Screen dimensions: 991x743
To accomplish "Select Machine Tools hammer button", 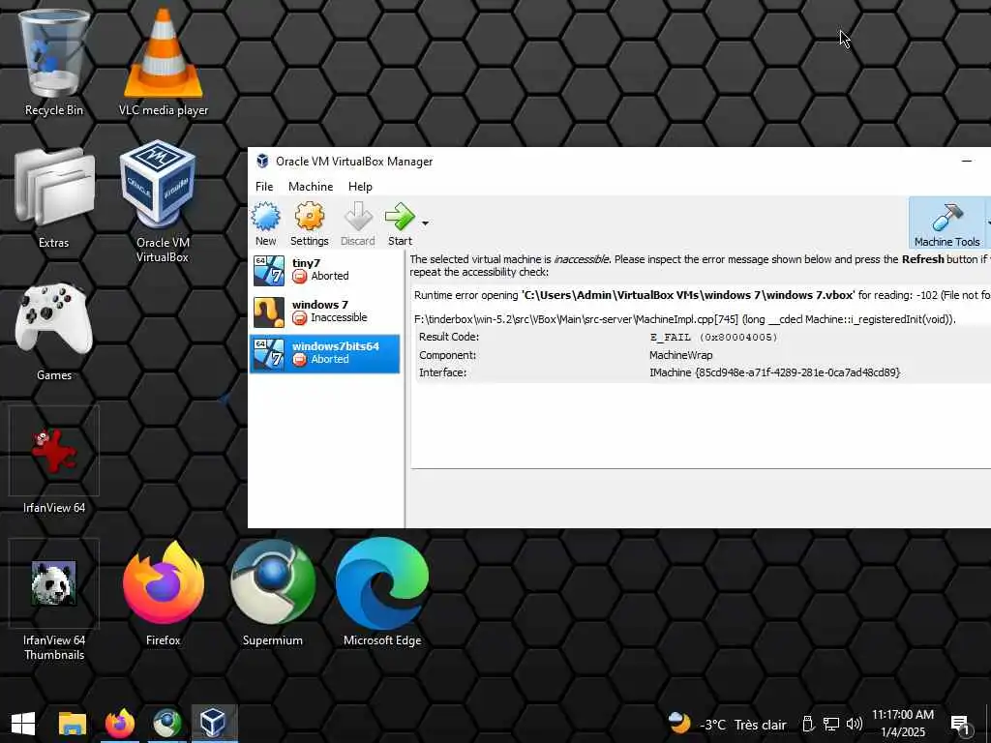I will pos(946,224).
